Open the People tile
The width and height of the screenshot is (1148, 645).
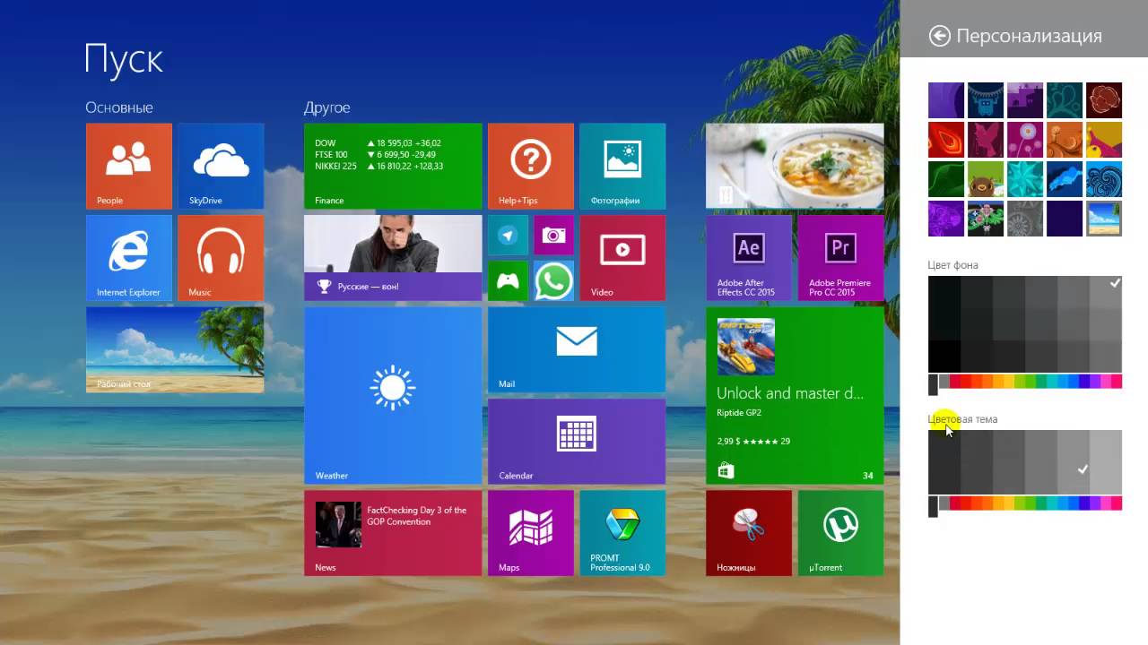click(129, 167)
